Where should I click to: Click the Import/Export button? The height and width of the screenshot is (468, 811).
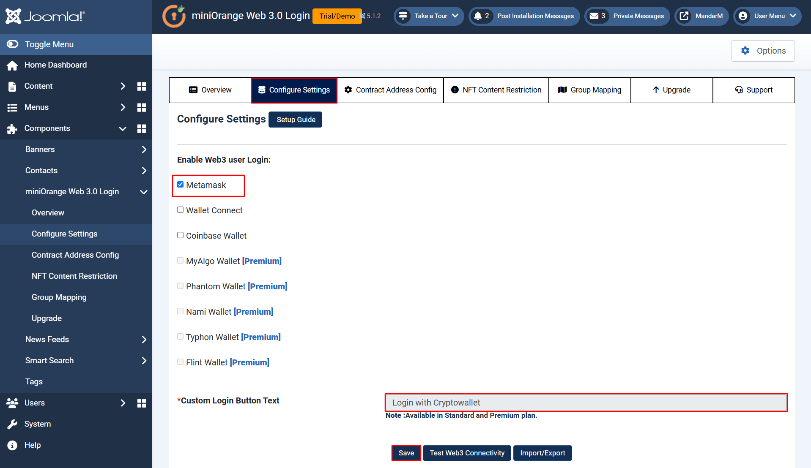click(542, 453)
